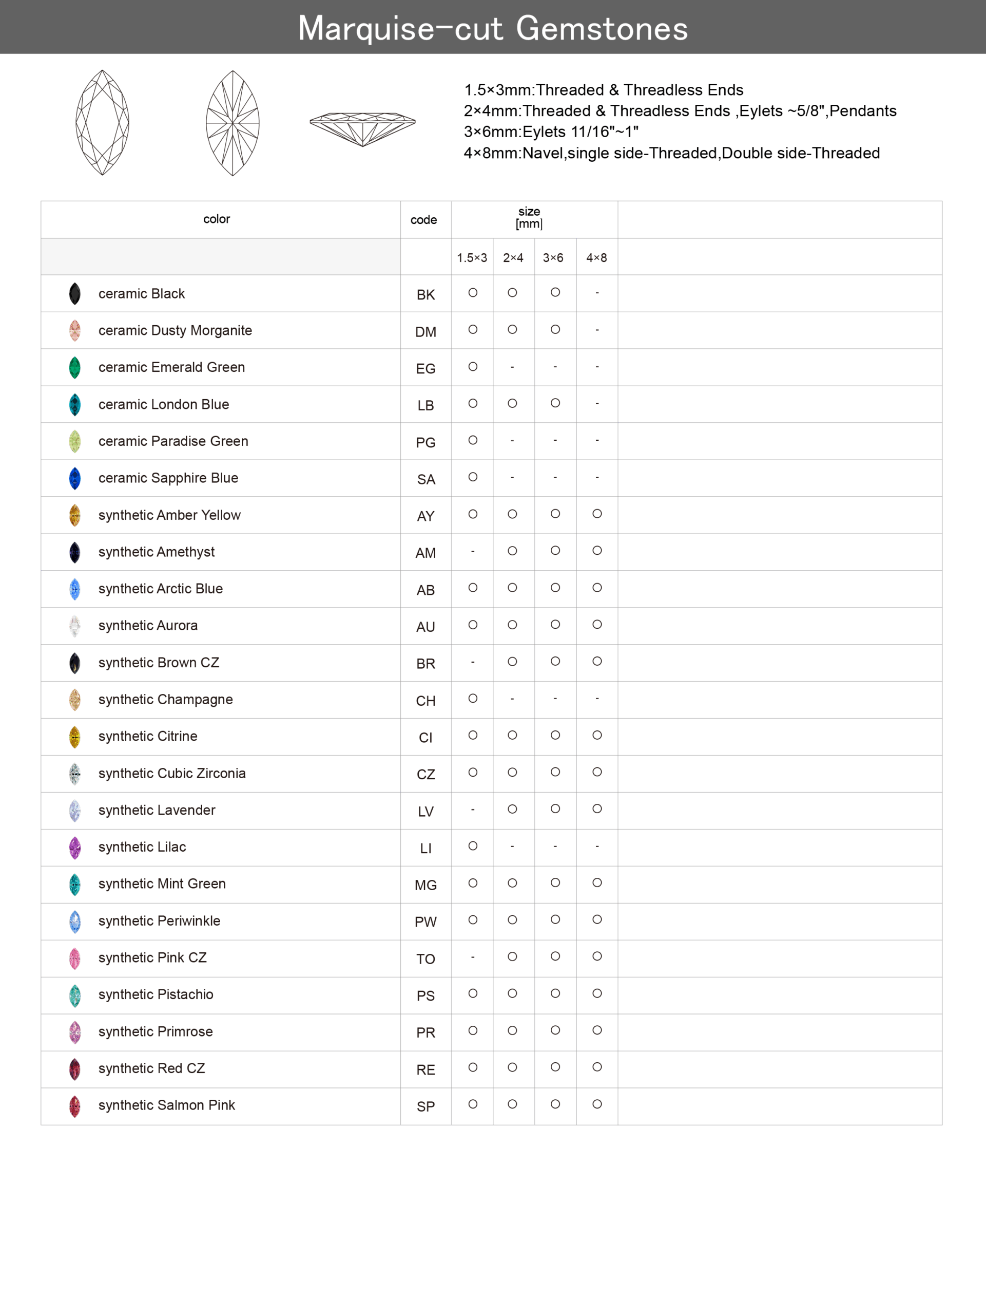Click the synthetic Amber Yellow gem icon

(x=75, y=515)
